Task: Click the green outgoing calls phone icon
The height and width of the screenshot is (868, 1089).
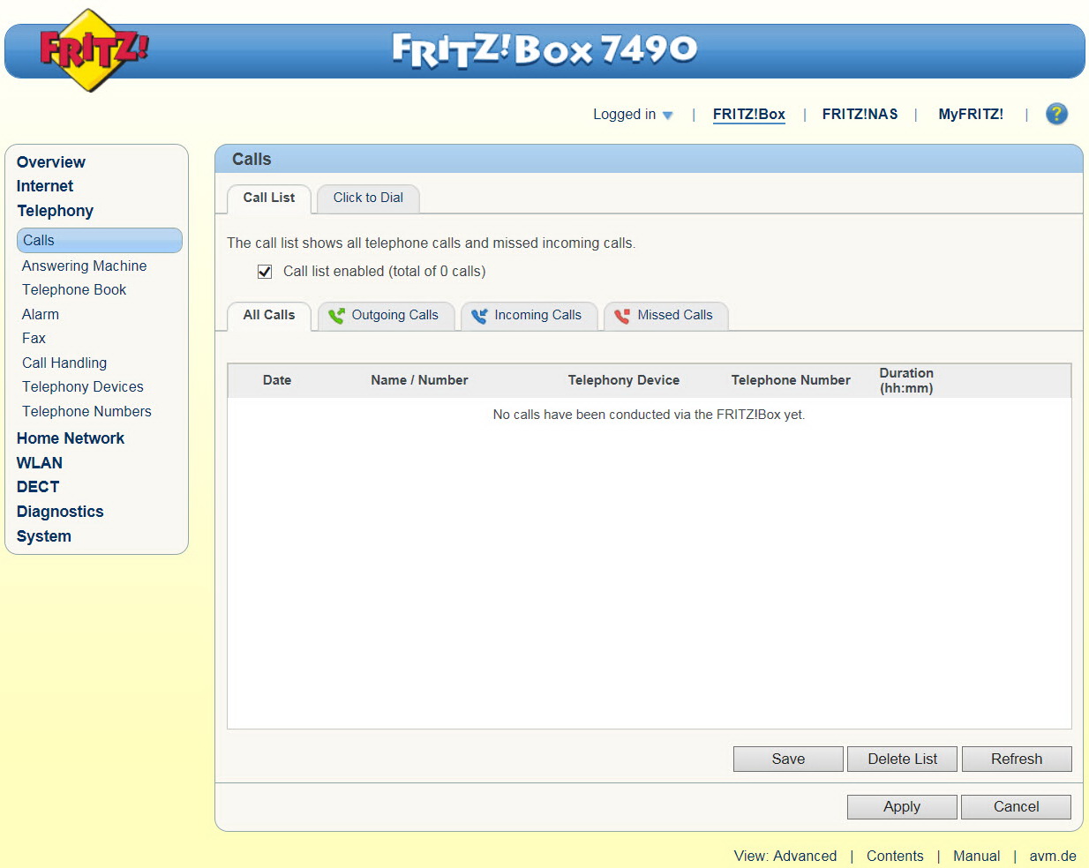Action: point(336,316)
